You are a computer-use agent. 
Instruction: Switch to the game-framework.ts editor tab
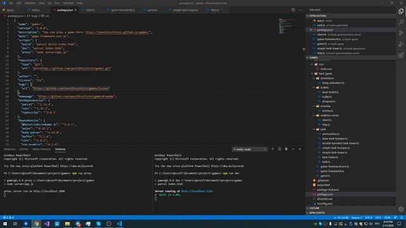pos(123,10)
